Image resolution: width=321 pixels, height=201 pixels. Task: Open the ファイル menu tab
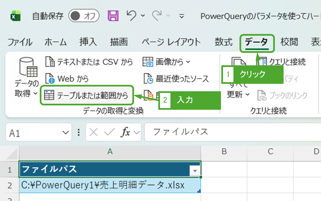coord(20,42)
